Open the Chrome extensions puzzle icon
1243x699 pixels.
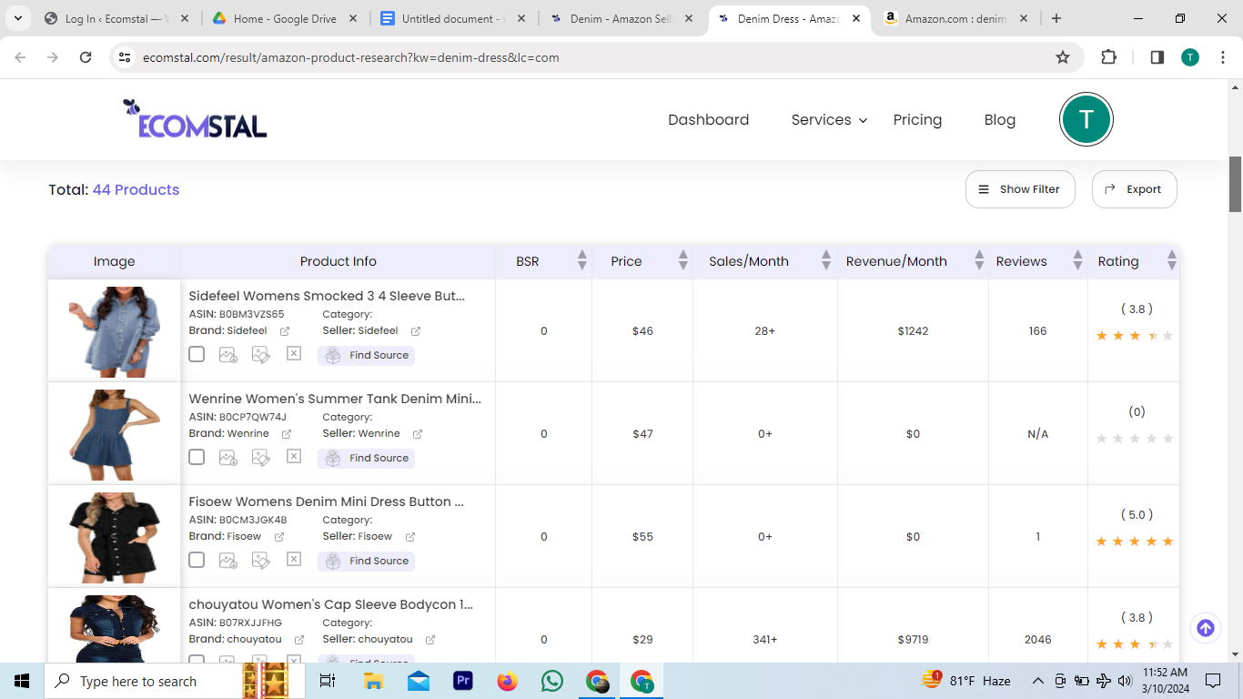coord(1108,57)
